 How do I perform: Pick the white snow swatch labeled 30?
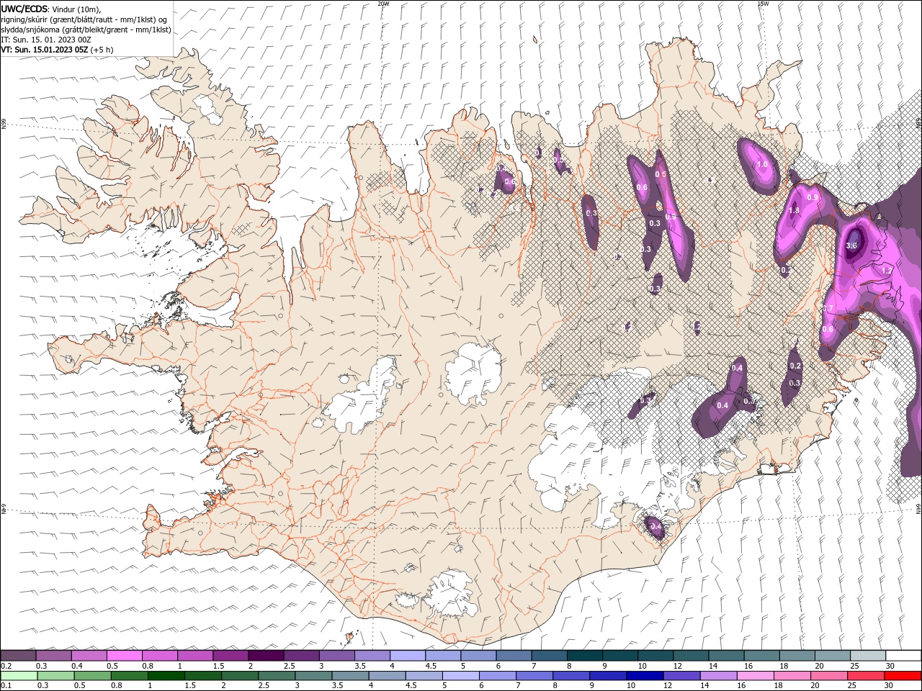pos(903,656)
